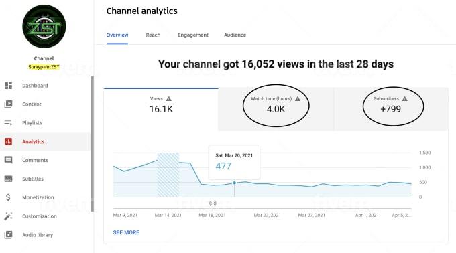Click the Dashboard grid icon
The height and width of the screenshot is (253, 456).
pyautogui.click(x=9, y=86)
